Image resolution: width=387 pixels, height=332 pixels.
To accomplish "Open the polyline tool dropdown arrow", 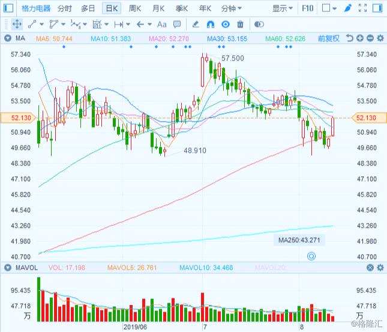I will (63, 25).
